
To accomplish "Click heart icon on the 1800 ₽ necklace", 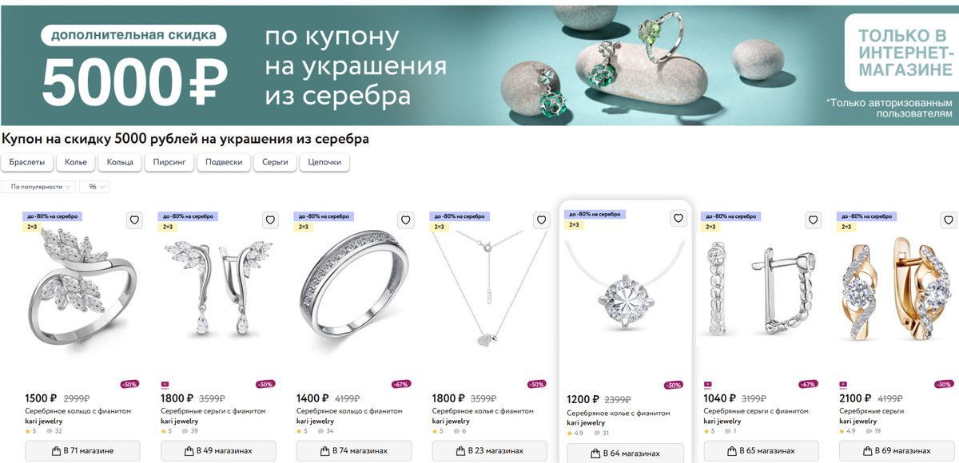I will coord(541,220).
